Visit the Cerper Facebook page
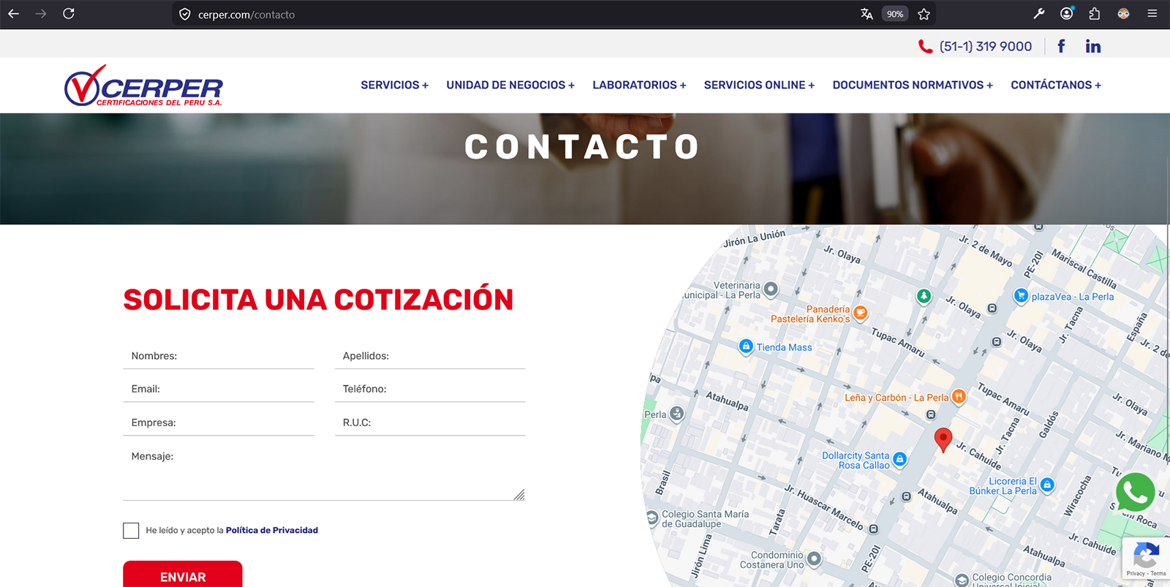Screen dimensions: 1170x587 (x=1061, y=46)
